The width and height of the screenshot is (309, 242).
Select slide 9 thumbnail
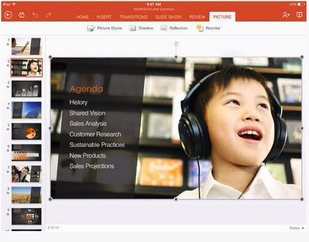pyautogui.click(x=26, y=216)
